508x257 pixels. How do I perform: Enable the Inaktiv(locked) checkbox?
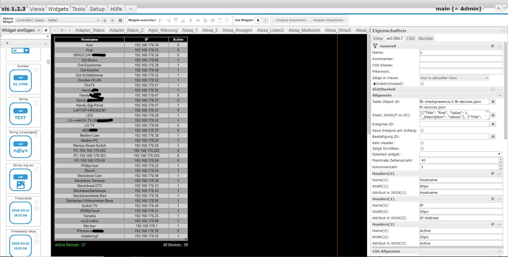pyautogui.click(x=422, y=84)
